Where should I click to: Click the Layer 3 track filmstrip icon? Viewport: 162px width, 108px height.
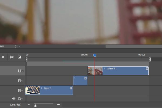click(19, 71)
